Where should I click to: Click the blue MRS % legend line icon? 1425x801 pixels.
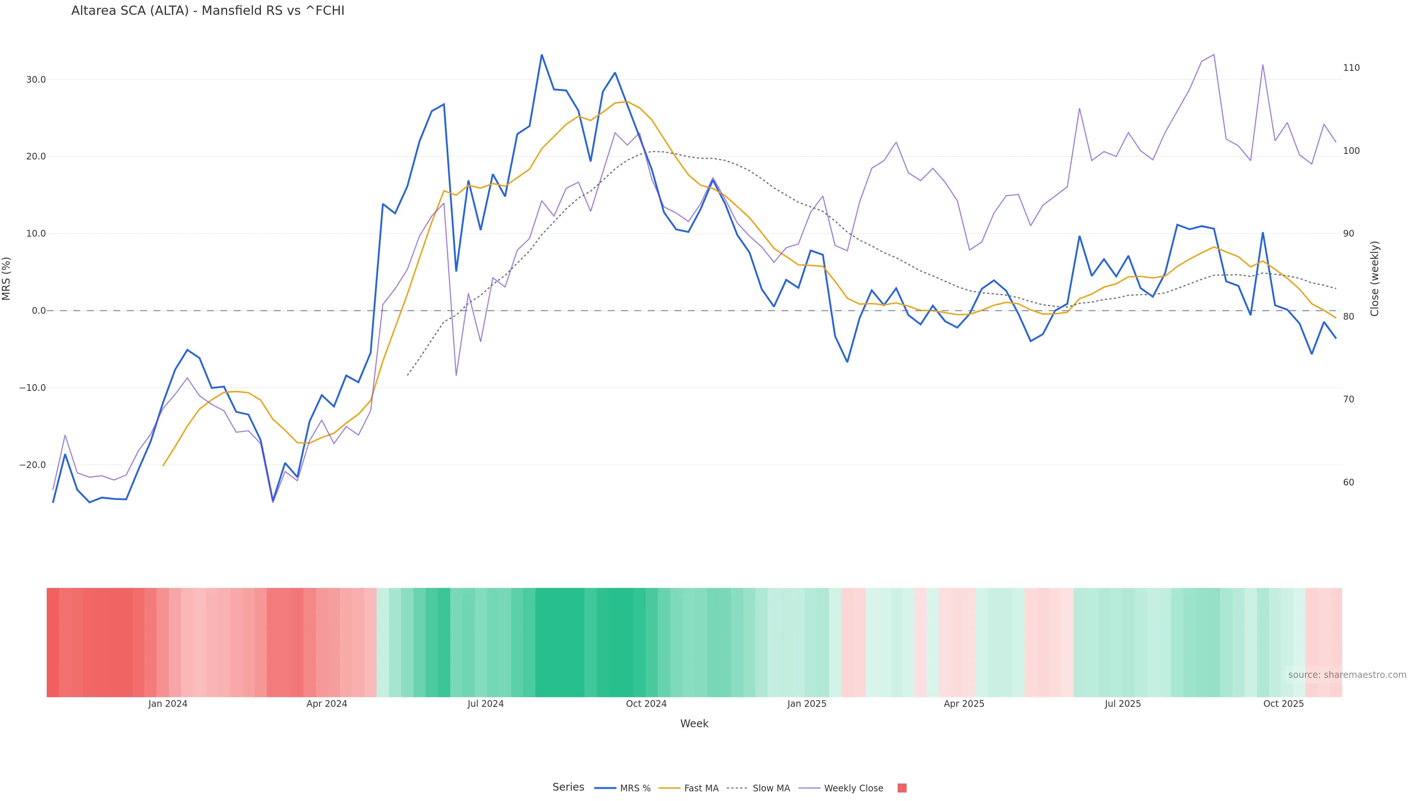[x=605, y=788]
